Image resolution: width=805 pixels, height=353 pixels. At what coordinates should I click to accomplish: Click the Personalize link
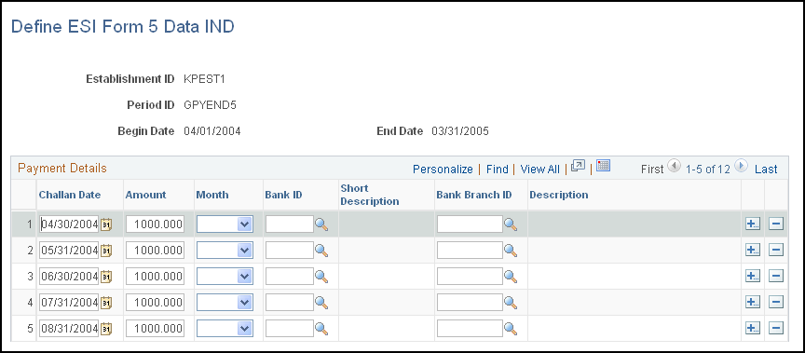[x=443, y=170]
